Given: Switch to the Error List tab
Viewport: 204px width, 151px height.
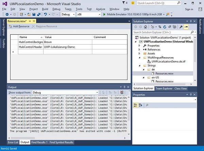Looking at the screenshot, I should pyautogui.click(x=13, y=142).
